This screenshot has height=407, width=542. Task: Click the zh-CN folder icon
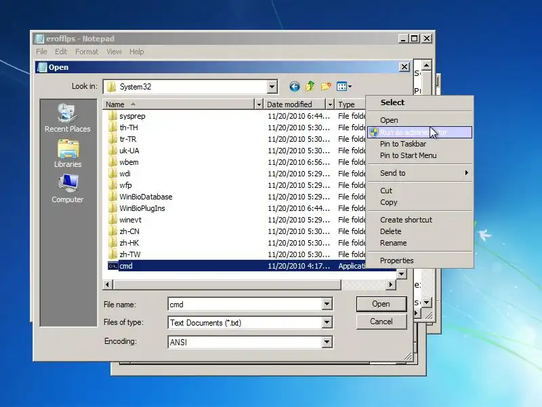coord(112,231)
